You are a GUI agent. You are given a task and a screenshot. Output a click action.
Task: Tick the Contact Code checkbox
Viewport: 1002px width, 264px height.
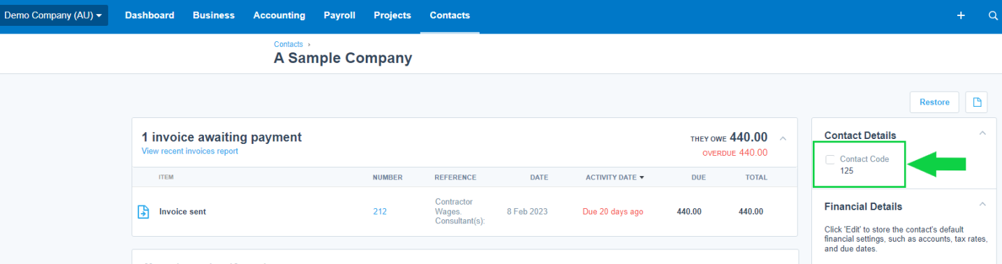click(830, 159)
